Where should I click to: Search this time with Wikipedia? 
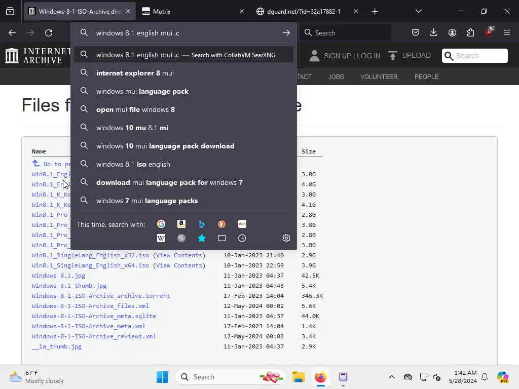coord(161,238)
